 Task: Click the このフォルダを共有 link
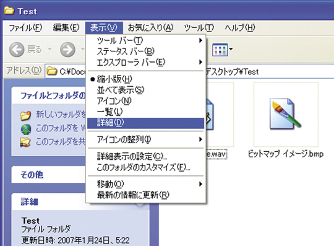click(x=61, y=141)
